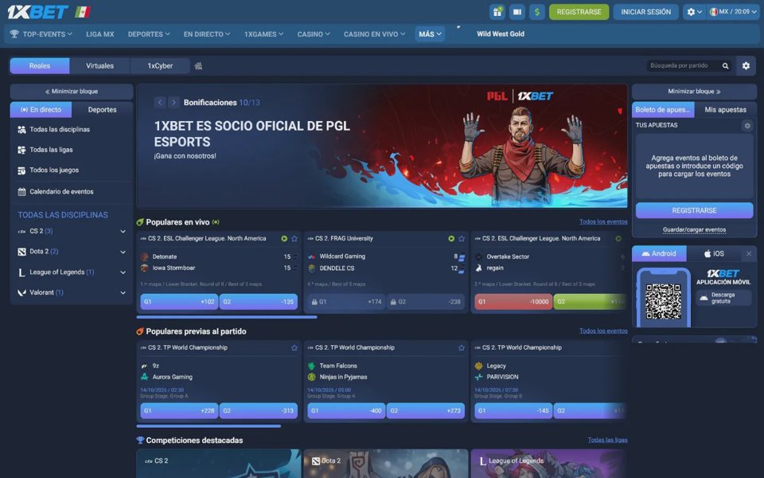Click the magnifier icon in match search
Screen dimensions: 764x478
726,66
